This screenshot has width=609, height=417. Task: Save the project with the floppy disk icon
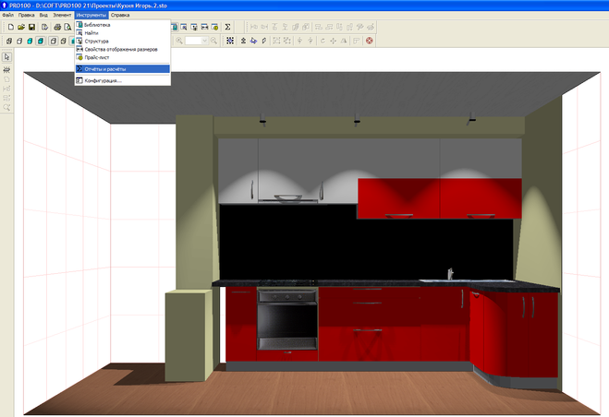(31, 27)
